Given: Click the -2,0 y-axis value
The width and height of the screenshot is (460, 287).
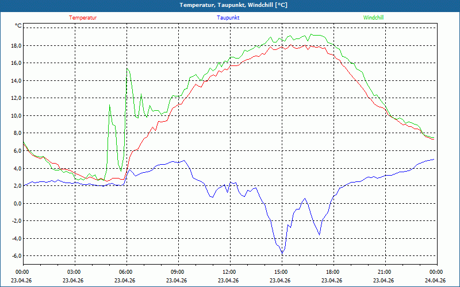Looking at the screenshot, I should click(17, 221).
